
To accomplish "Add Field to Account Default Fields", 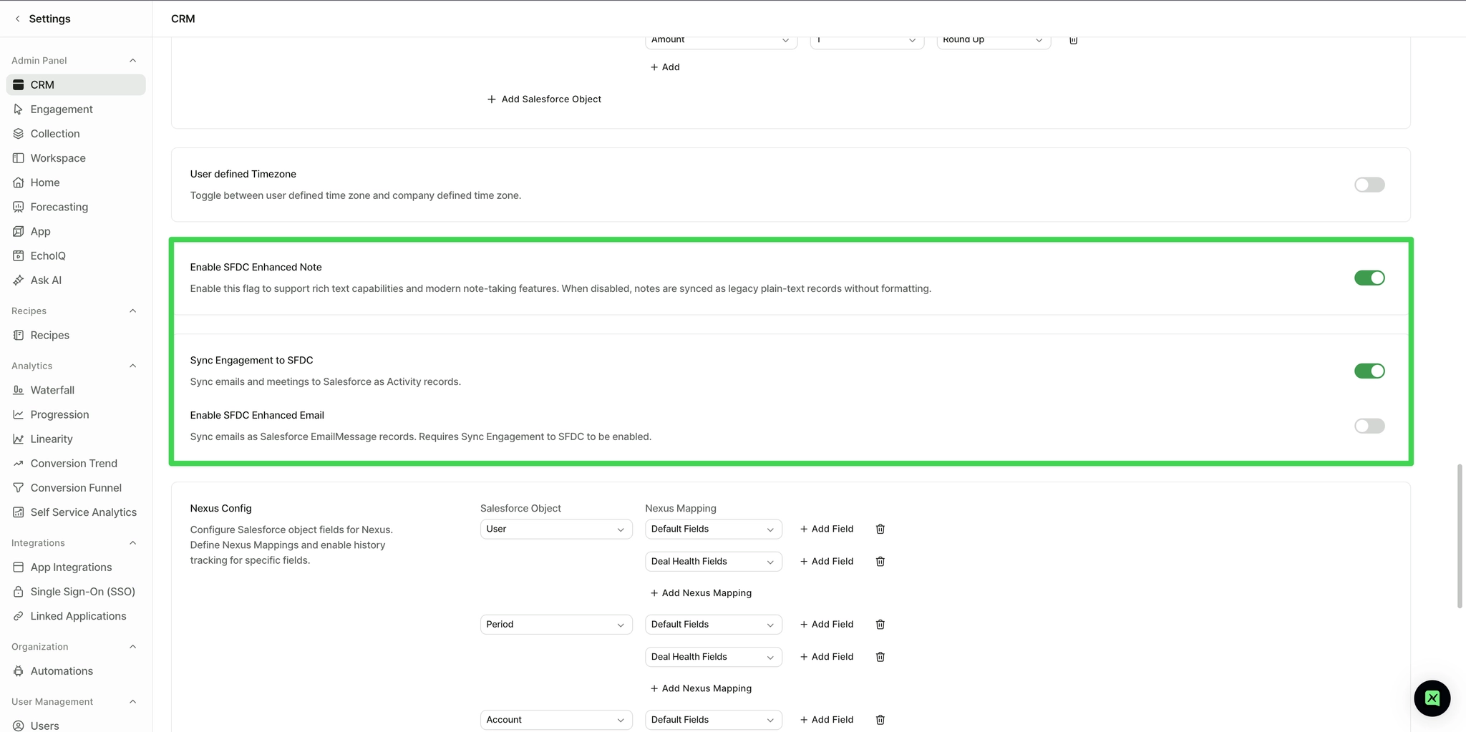I will click(x=827, y=719).
